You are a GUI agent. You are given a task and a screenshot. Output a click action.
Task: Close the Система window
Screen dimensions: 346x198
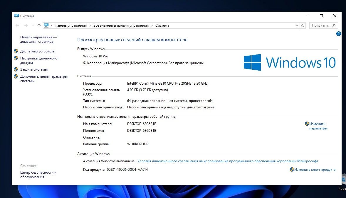coord(335,16)
